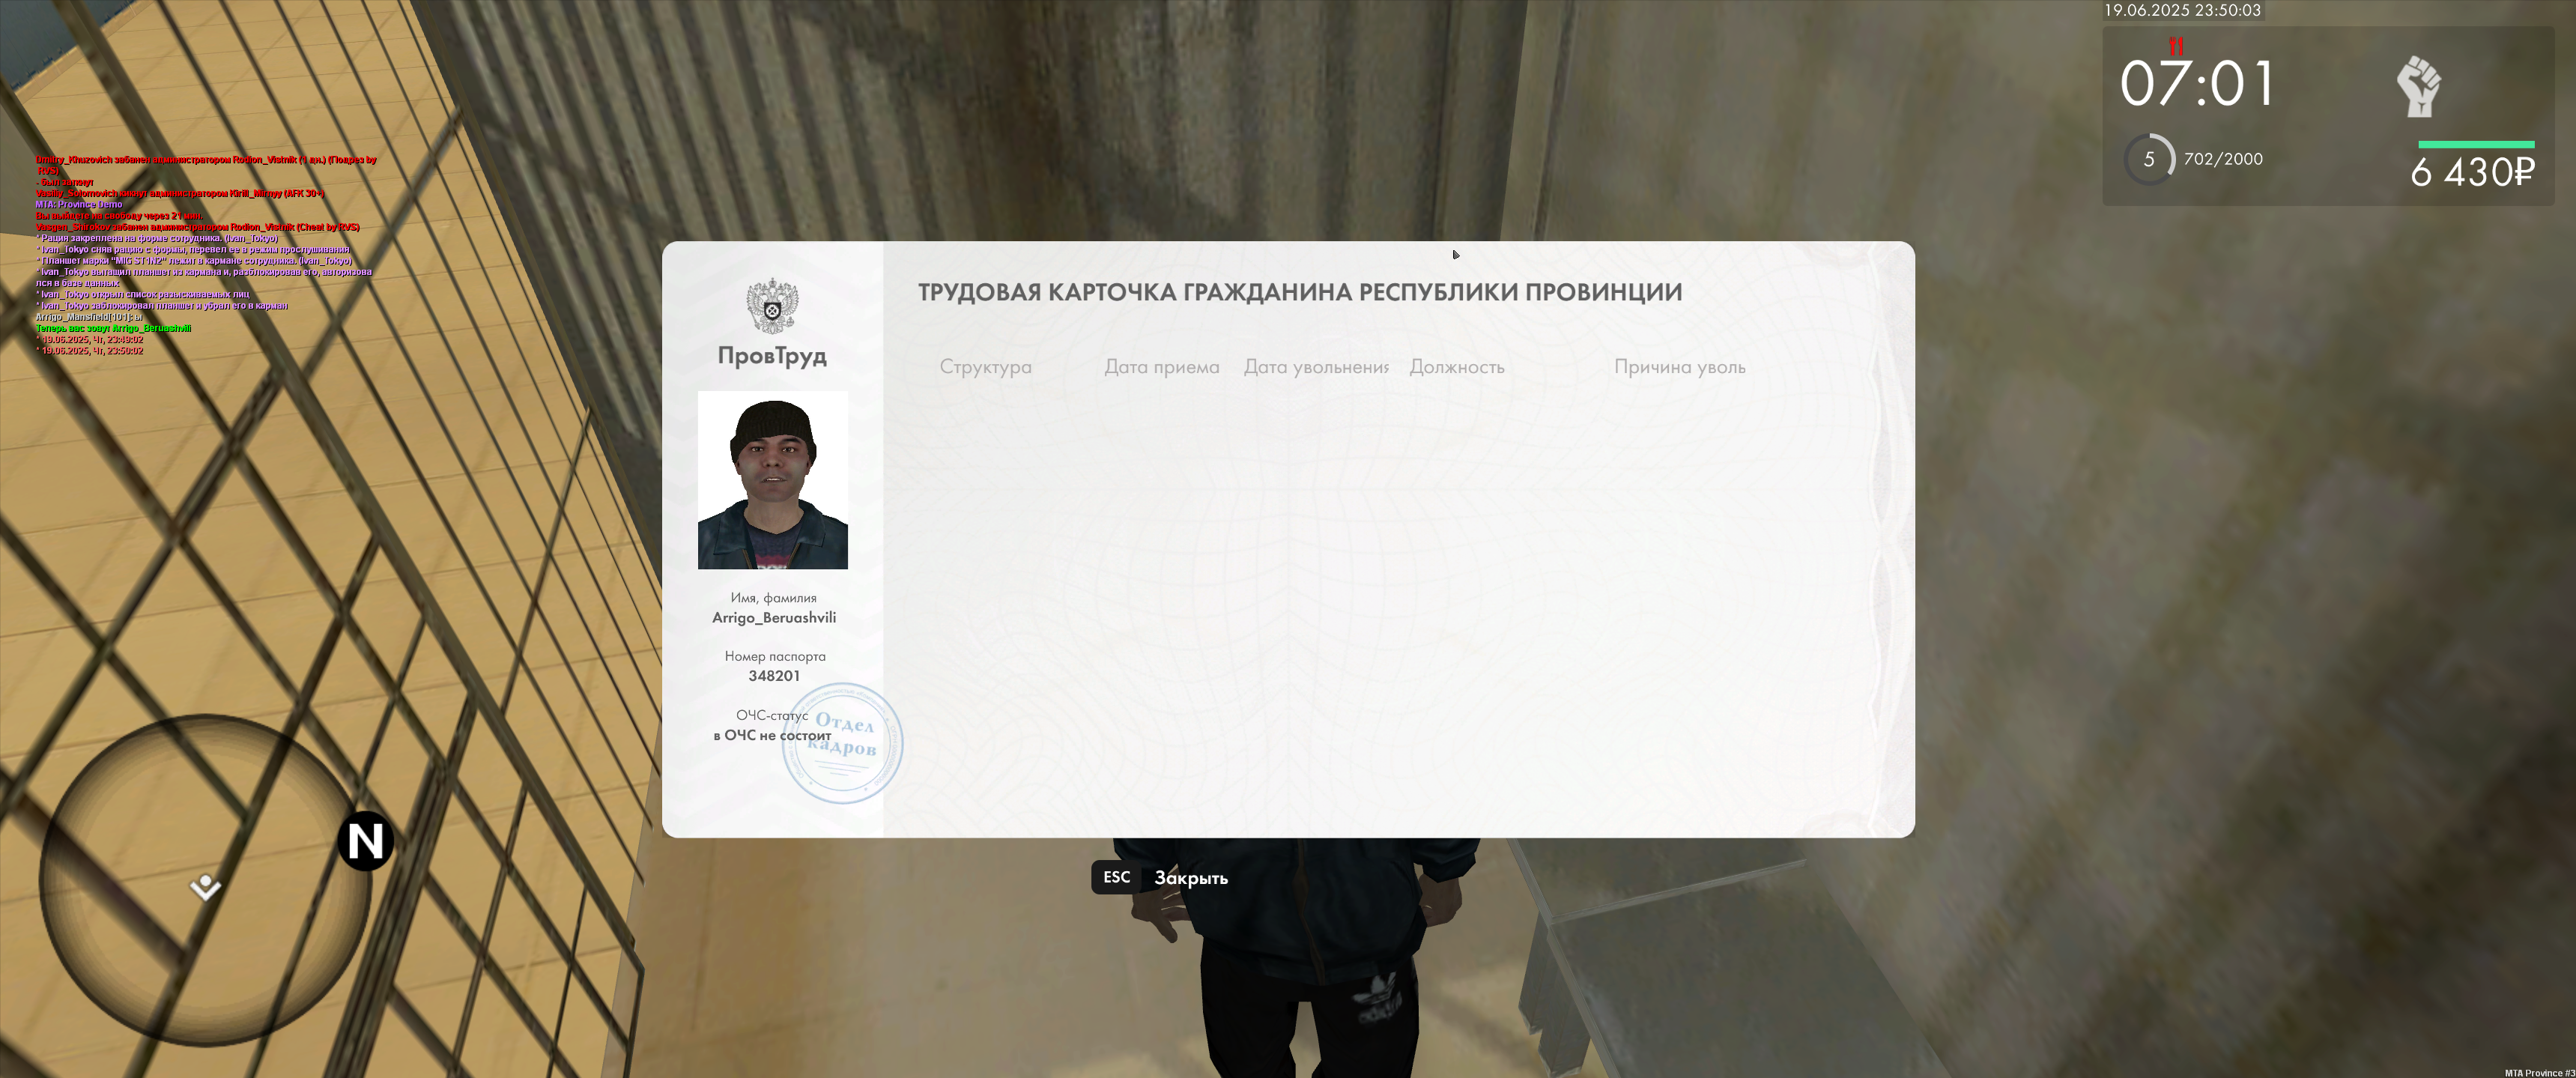The width and height of the screenshot is (2576, 1078).
Task: Click chat line Вы выйдете на свободу
Action: (x=119, y=215)
